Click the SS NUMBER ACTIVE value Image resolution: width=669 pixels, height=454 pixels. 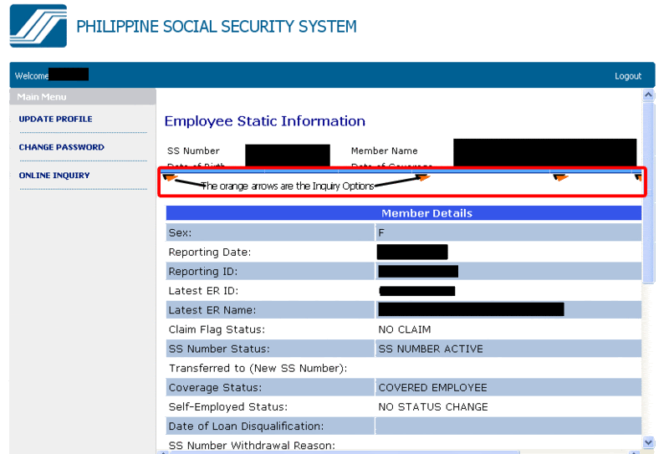(x=431, y=349)
